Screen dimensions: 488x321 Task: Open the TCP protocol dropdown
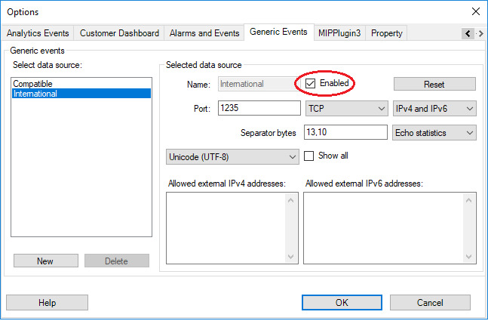[346, 109]
